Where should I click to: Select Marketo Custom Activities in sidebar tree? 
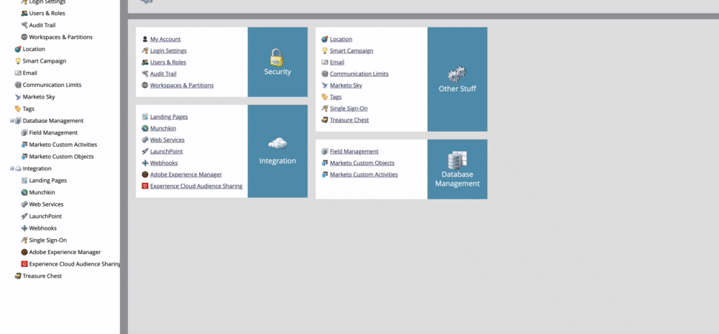pyautogui.click(x=63, y=145)
